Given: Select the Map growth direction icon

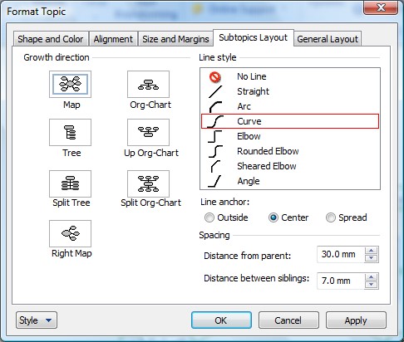Looking at the screenshot, I should tap(70, 84).
